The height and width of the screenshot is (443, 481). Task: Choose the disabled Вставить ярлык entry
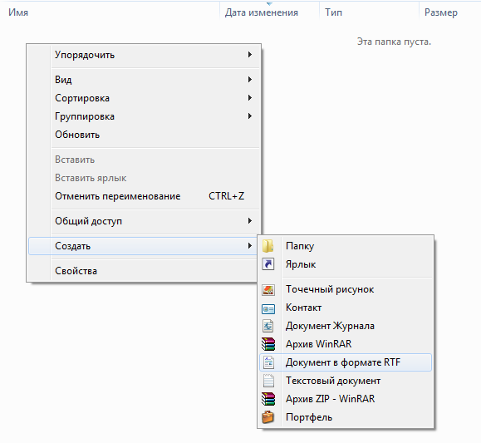144,178
